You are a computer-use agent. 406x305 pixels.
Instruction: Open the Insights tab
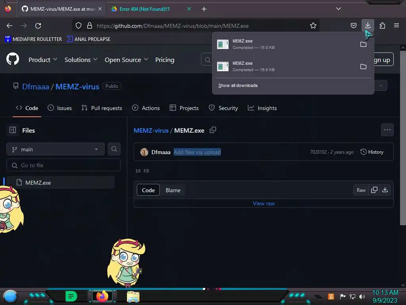click(x=262, y=108)
